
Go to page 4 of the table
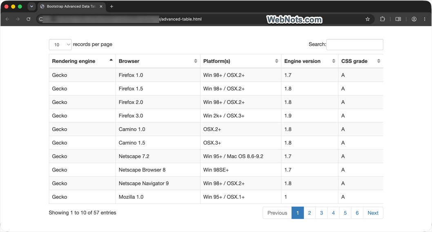333,213
